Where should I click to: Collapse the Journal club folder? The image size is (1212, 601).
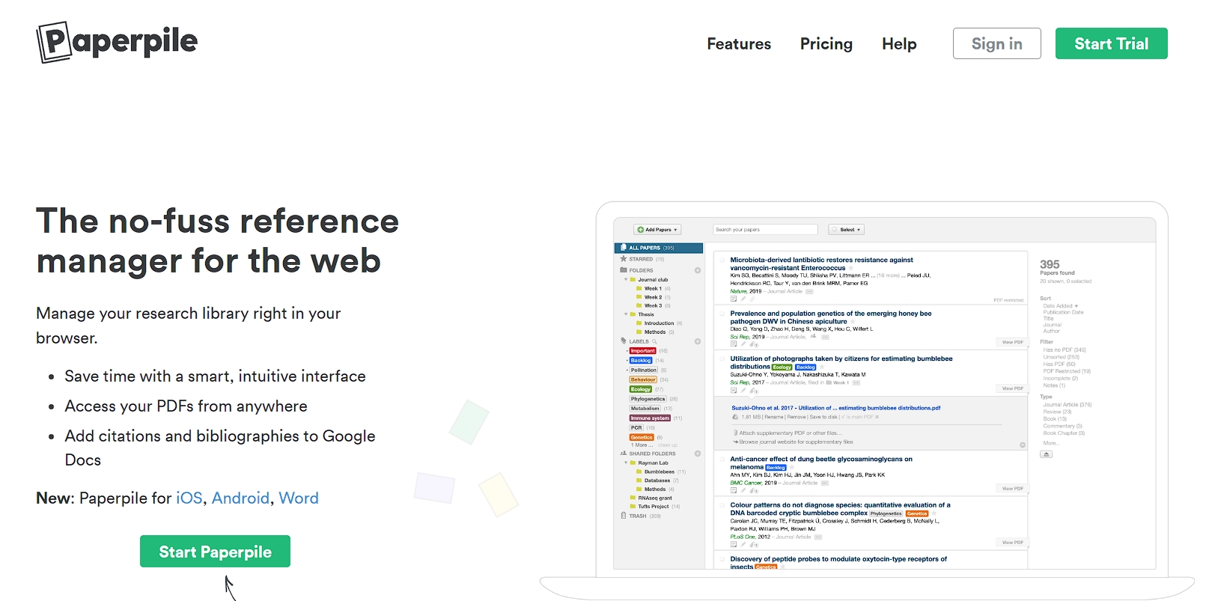click(x=626, y=279)
